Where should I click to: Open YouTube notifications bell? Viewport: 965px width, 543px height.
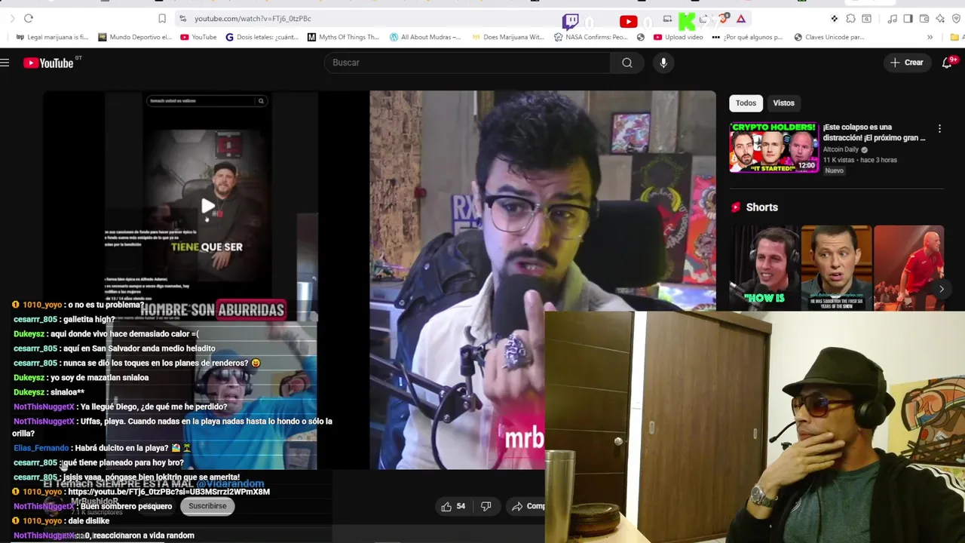(x=948, y=63)
